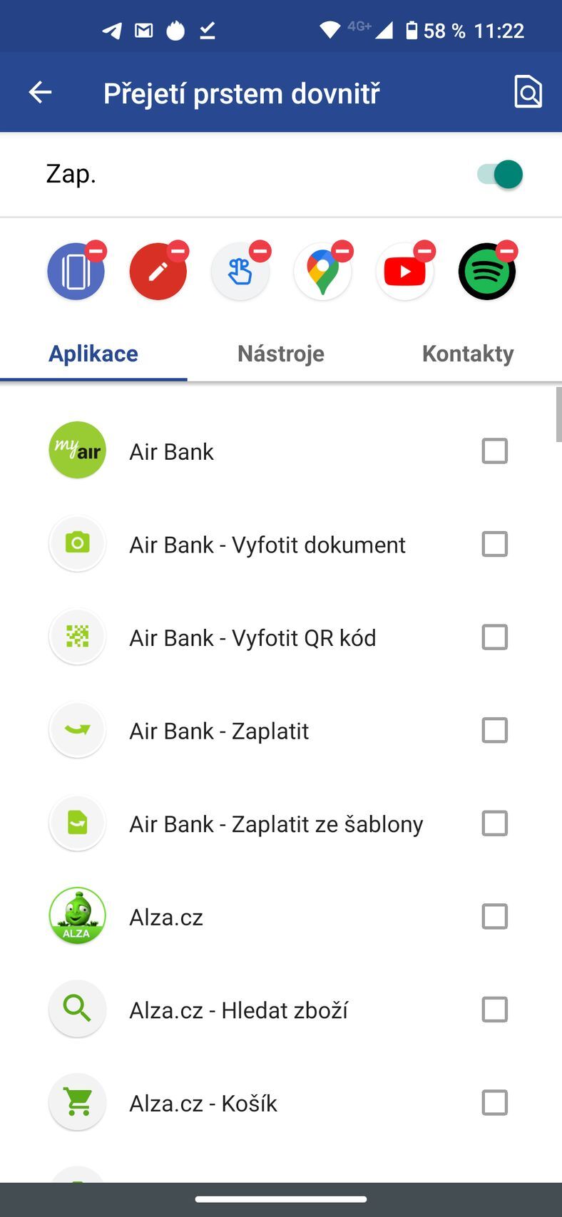Tap the touch gesture shortcut icon
This screenshot has width=562, height=1217.
pos(240,272)
